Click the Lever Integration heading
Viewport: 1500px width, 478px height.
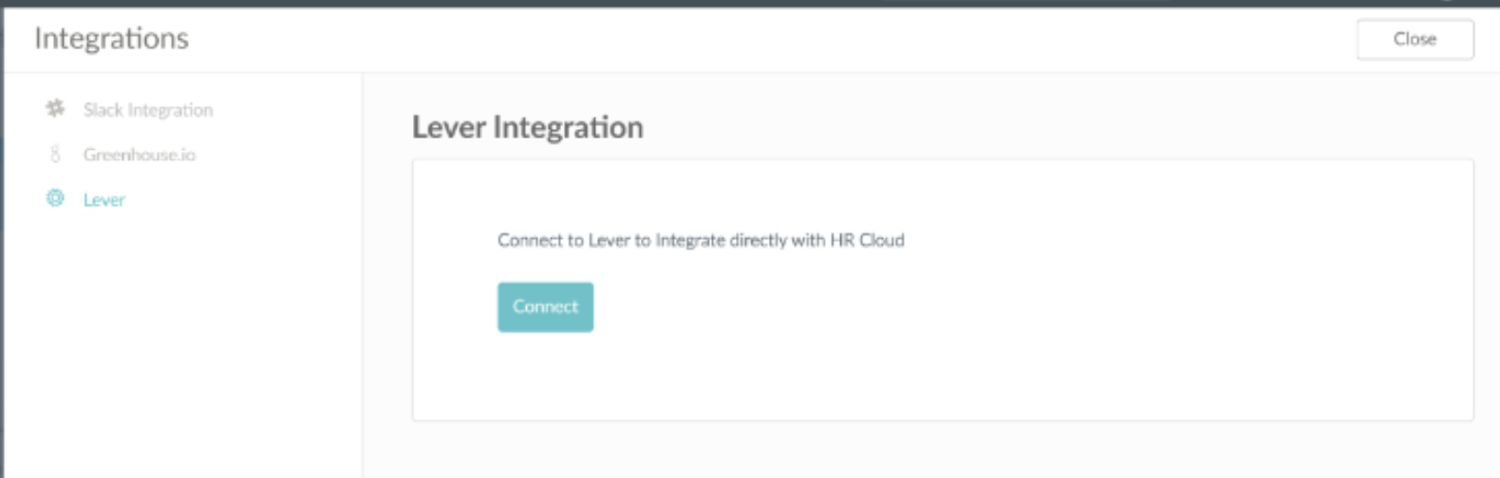coord(527,127)
